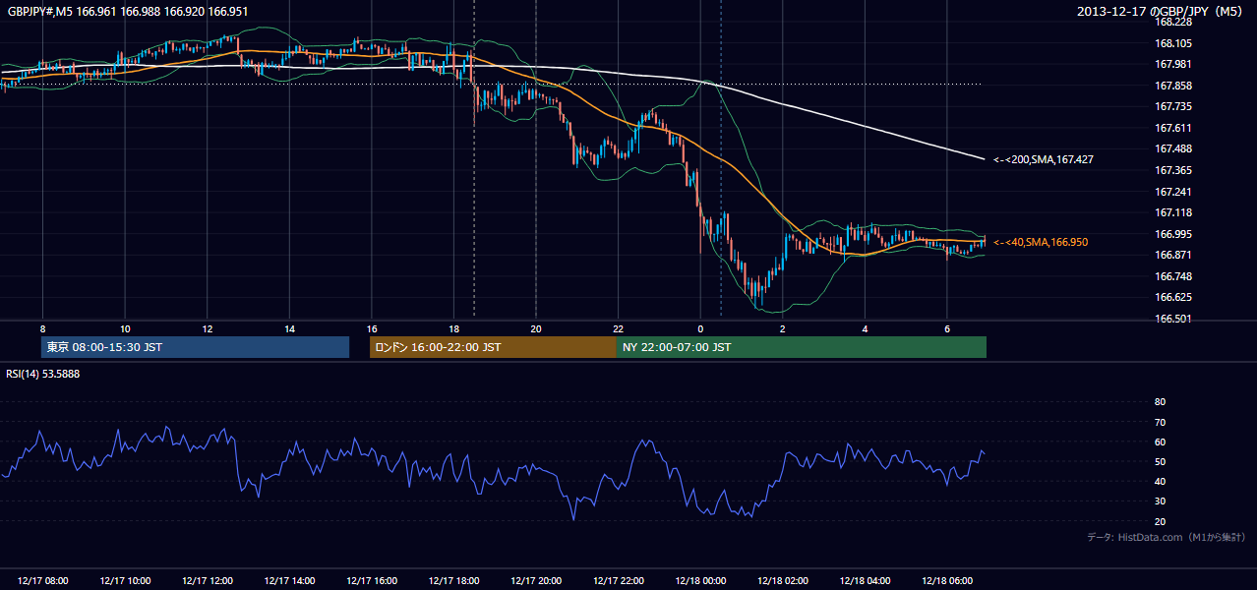Image resolution: width=1257 pixels, height=590 pixels.
Task: Click the 12/17 20:00 time axis label
Action: click(x=536, y=581)
